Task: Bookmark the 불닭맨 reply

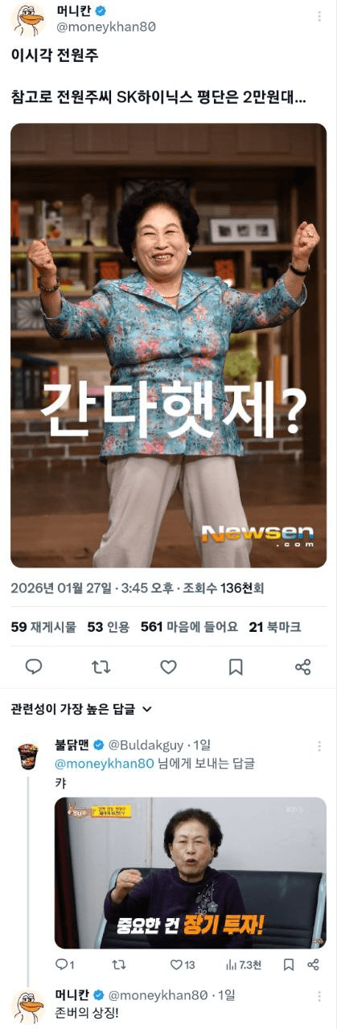Action: pyautogui.click(x=289, y=964)
